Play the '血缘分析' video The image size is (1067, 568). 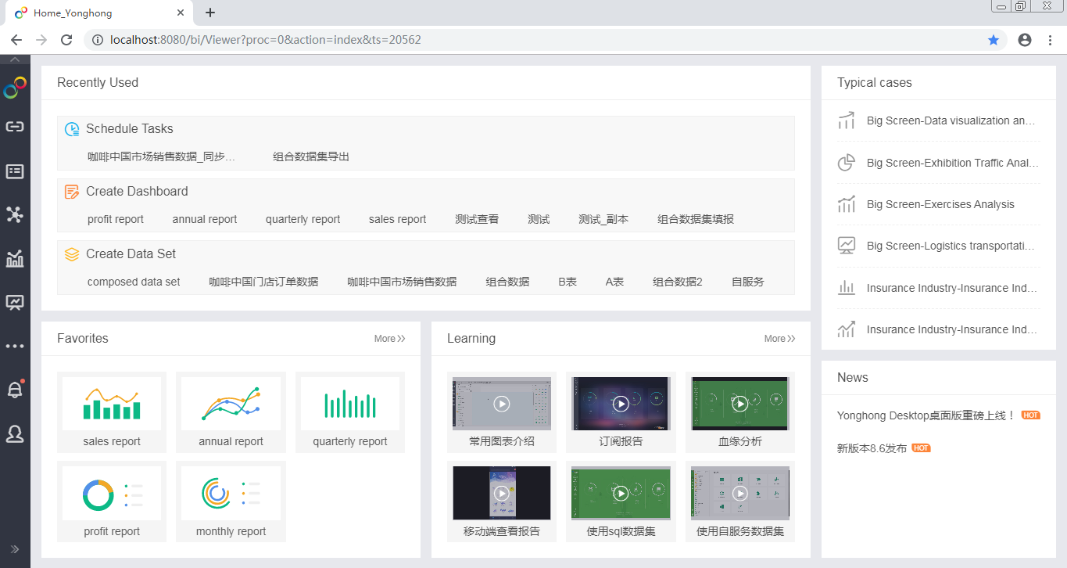[x=739, y=404]
